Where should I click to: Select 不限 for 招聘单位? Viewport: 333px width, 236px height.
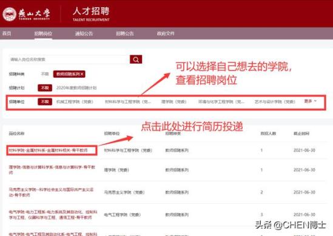tap(45, 101)
